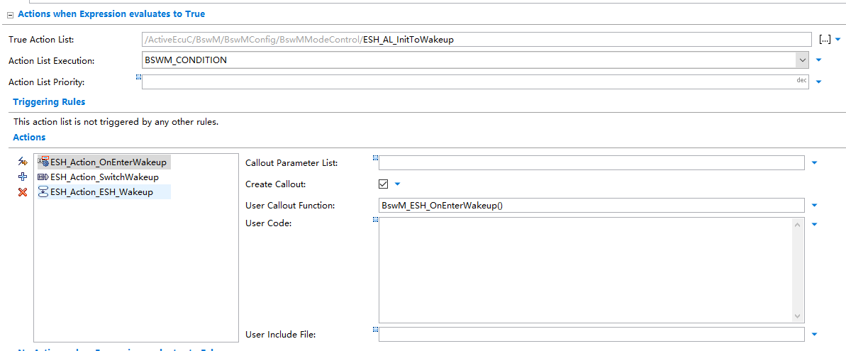846x351 pixels.
Task: Open the blue arrow menu for User Include File
Action: point(815,334)
